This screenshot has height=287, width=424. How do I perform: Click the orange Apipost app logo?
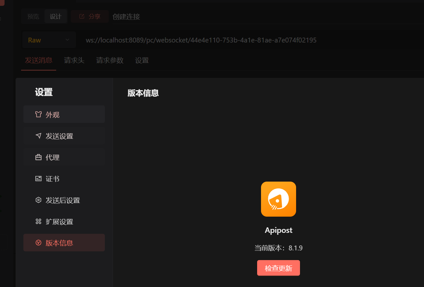(279, 199)
